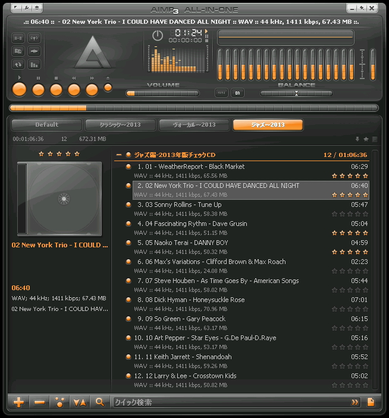Select track 03 Sonny Rollins - Tune Up
The image size is (389, 418).
pos(250,209)
